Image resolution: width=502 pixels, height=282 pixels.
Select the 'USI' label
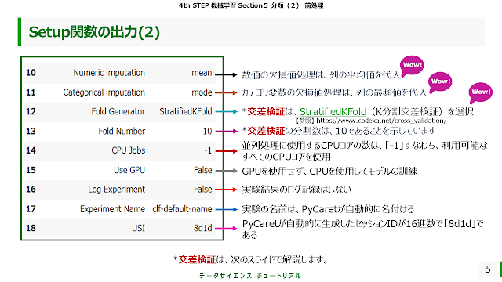tap(138, 228)
